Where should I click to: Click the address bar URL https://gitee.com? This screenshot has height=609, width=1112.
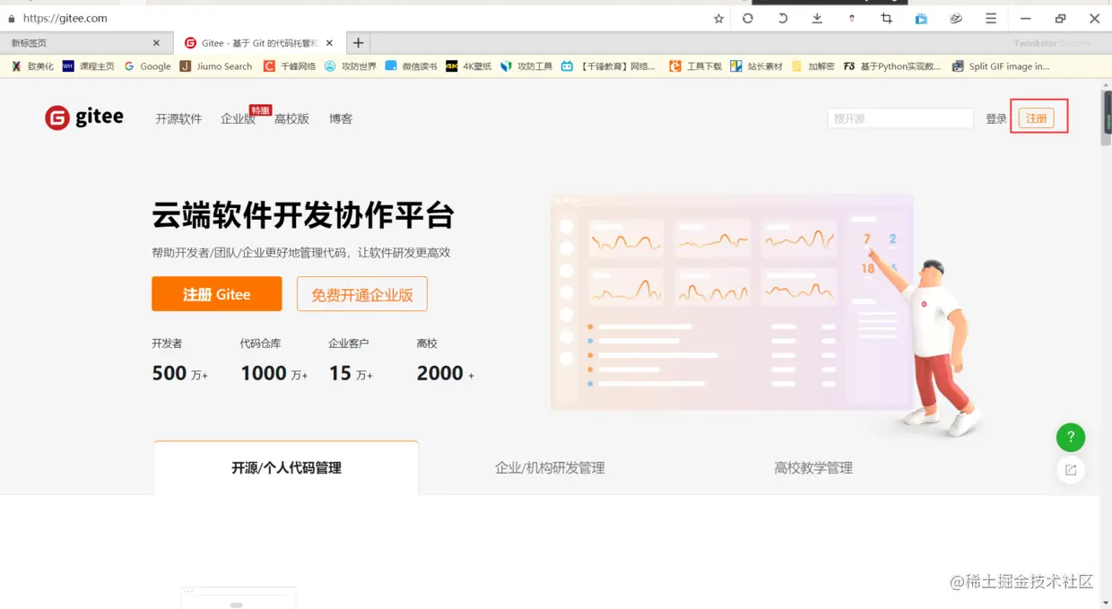tap(65, 19)
